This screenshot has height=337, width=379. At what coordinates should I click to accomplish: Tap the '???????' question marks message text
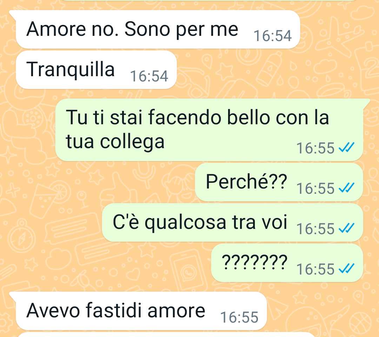(254, 262)
